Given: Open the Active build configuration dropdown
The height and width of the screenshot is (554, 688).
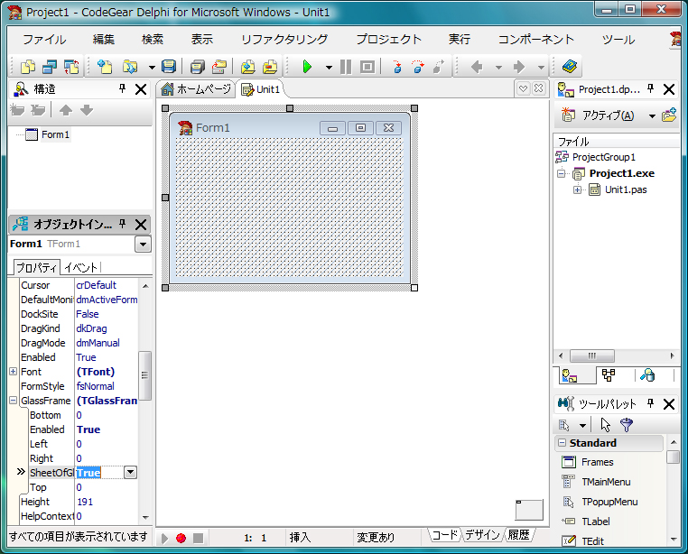Looking at the screenshot, I should point(652,115).
